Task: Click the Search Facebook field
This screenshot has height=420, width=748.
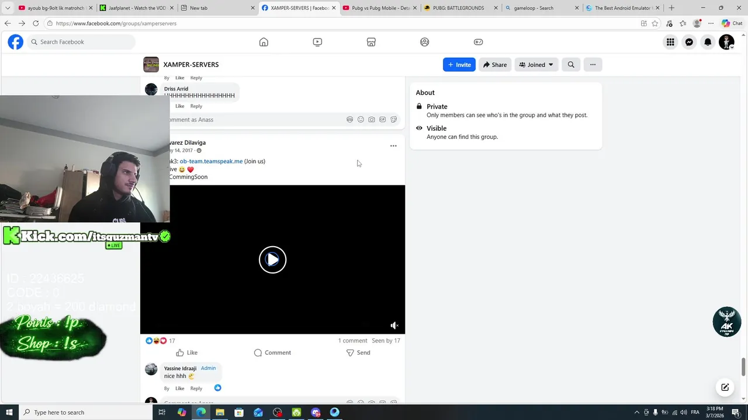Action: coord(81,42)
